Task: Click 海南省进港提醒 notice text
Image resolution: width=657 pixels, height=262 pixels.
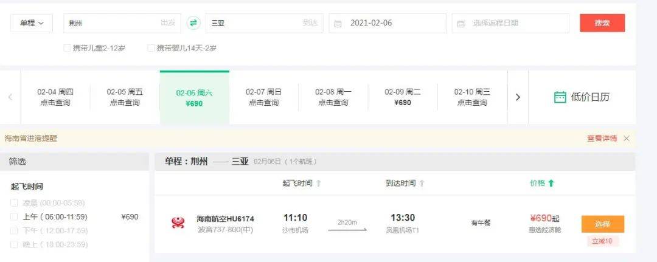Action: (x=31, y=139)
